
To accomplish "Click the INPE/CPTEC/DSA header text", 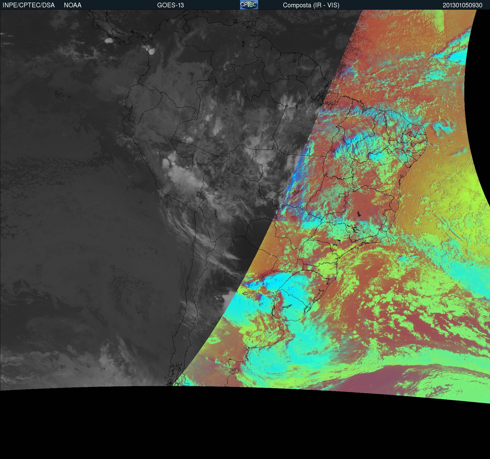I will 29,5.
